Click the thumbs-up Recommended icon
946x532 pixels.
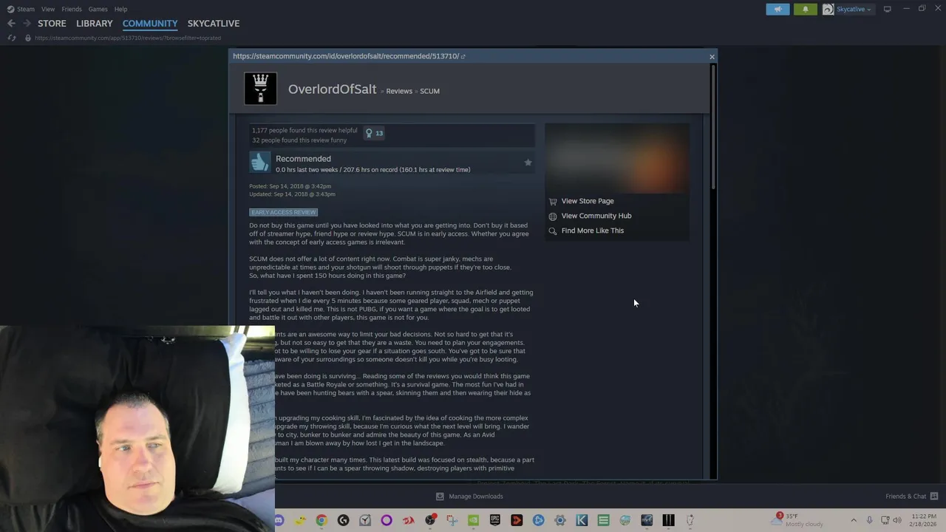(260, 163)
